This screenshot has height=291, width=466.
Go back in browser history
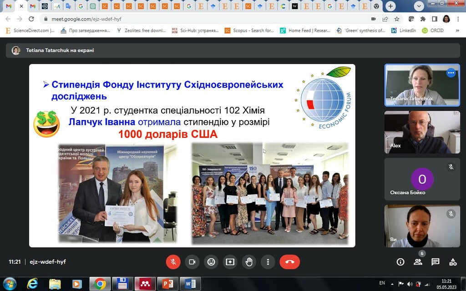tap(8, 19)
